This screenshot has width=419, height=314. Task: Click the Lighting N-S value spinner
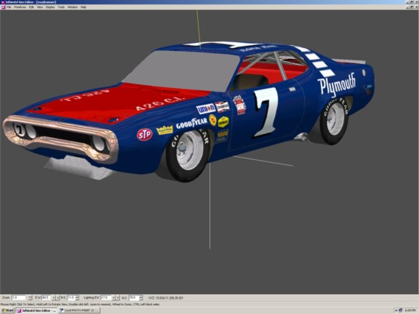141,298
